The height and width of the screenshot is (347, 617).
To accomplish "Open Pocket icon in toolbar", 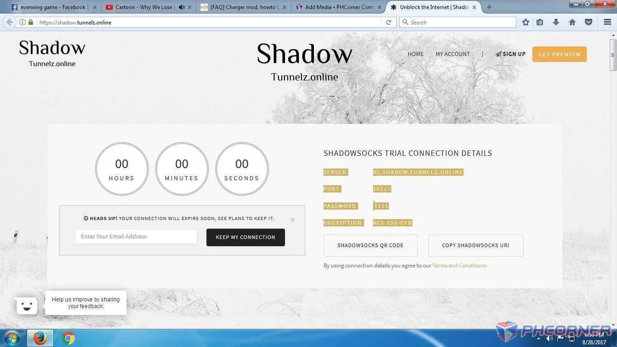I will (x=589, y=22).
